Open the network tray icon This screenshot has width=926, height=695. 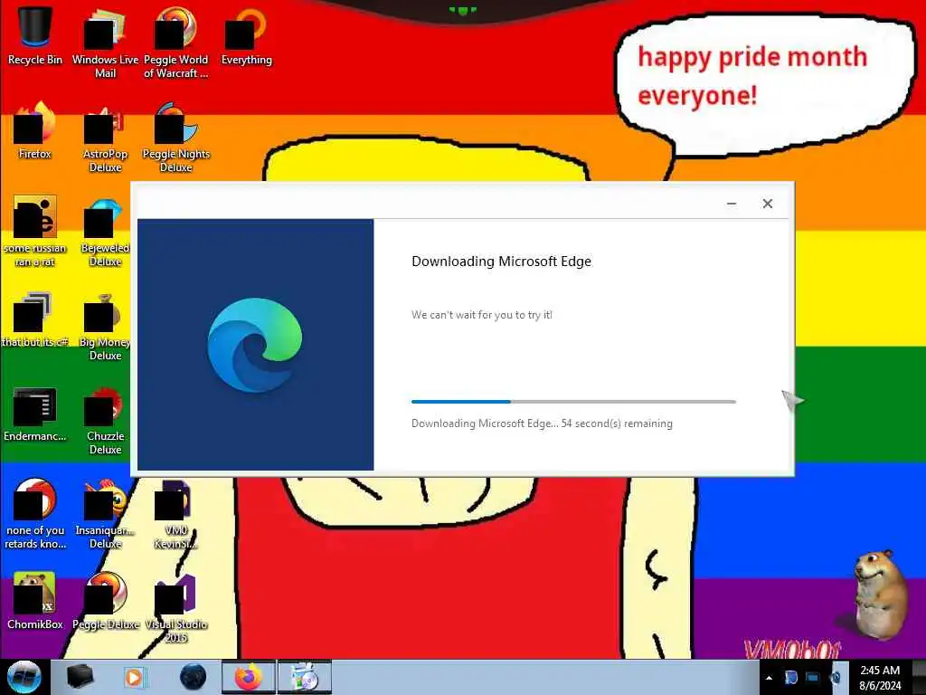pos(813,677)
